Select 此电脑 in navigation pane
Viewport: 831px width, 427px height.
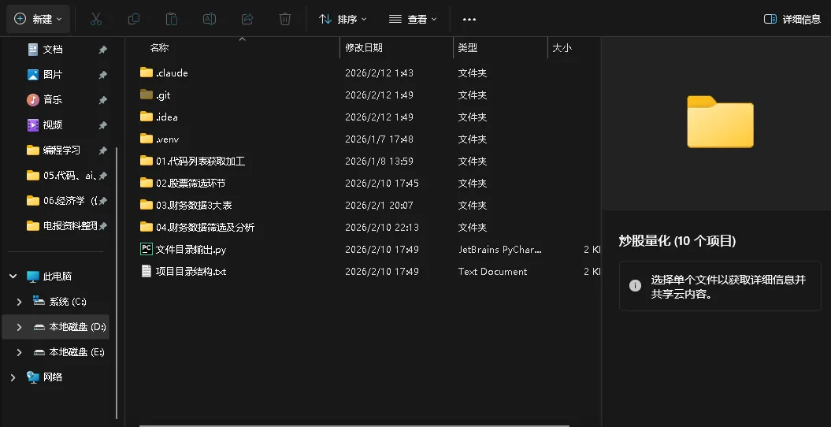pos(58,276)
